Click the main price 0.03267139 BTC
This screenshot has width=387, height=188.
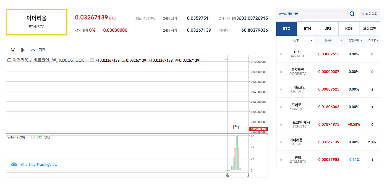click(x=95, y=18)
